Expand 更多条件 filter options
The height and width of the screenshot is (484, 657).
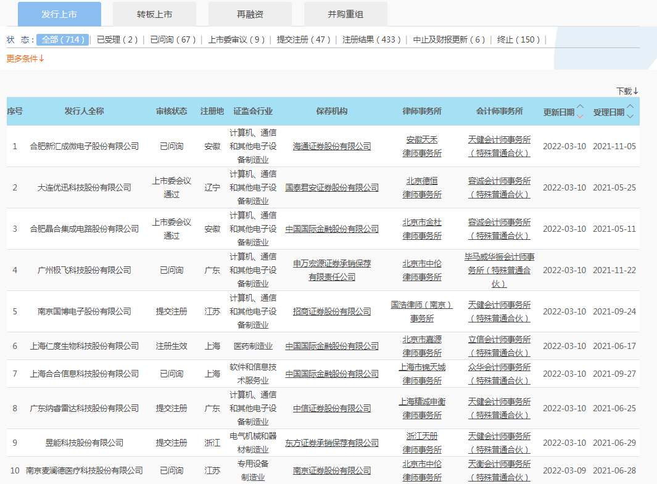click(25, 59)
